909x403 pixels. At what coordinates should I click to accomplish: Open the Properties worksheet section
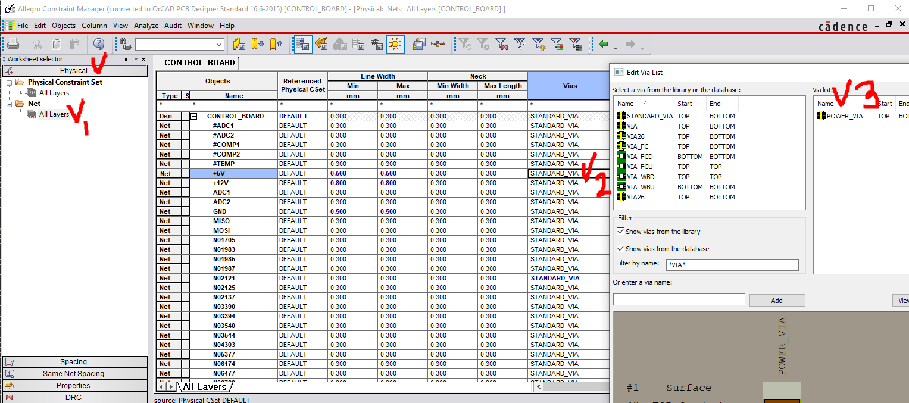[x=74, y=386]
